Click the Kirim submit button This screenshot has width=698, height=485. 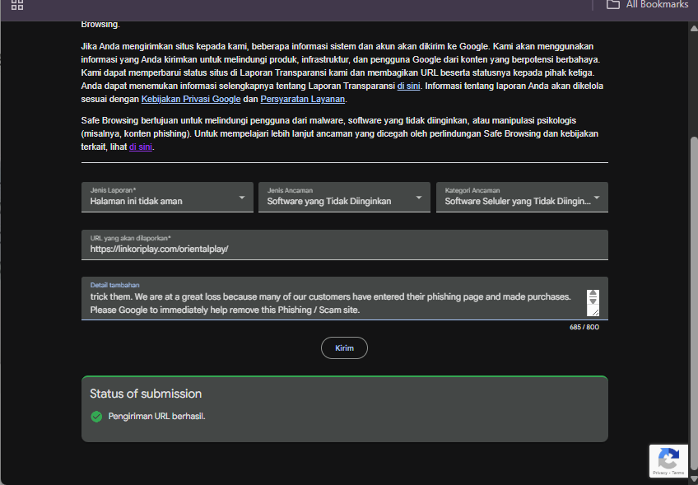coord(344,347)
